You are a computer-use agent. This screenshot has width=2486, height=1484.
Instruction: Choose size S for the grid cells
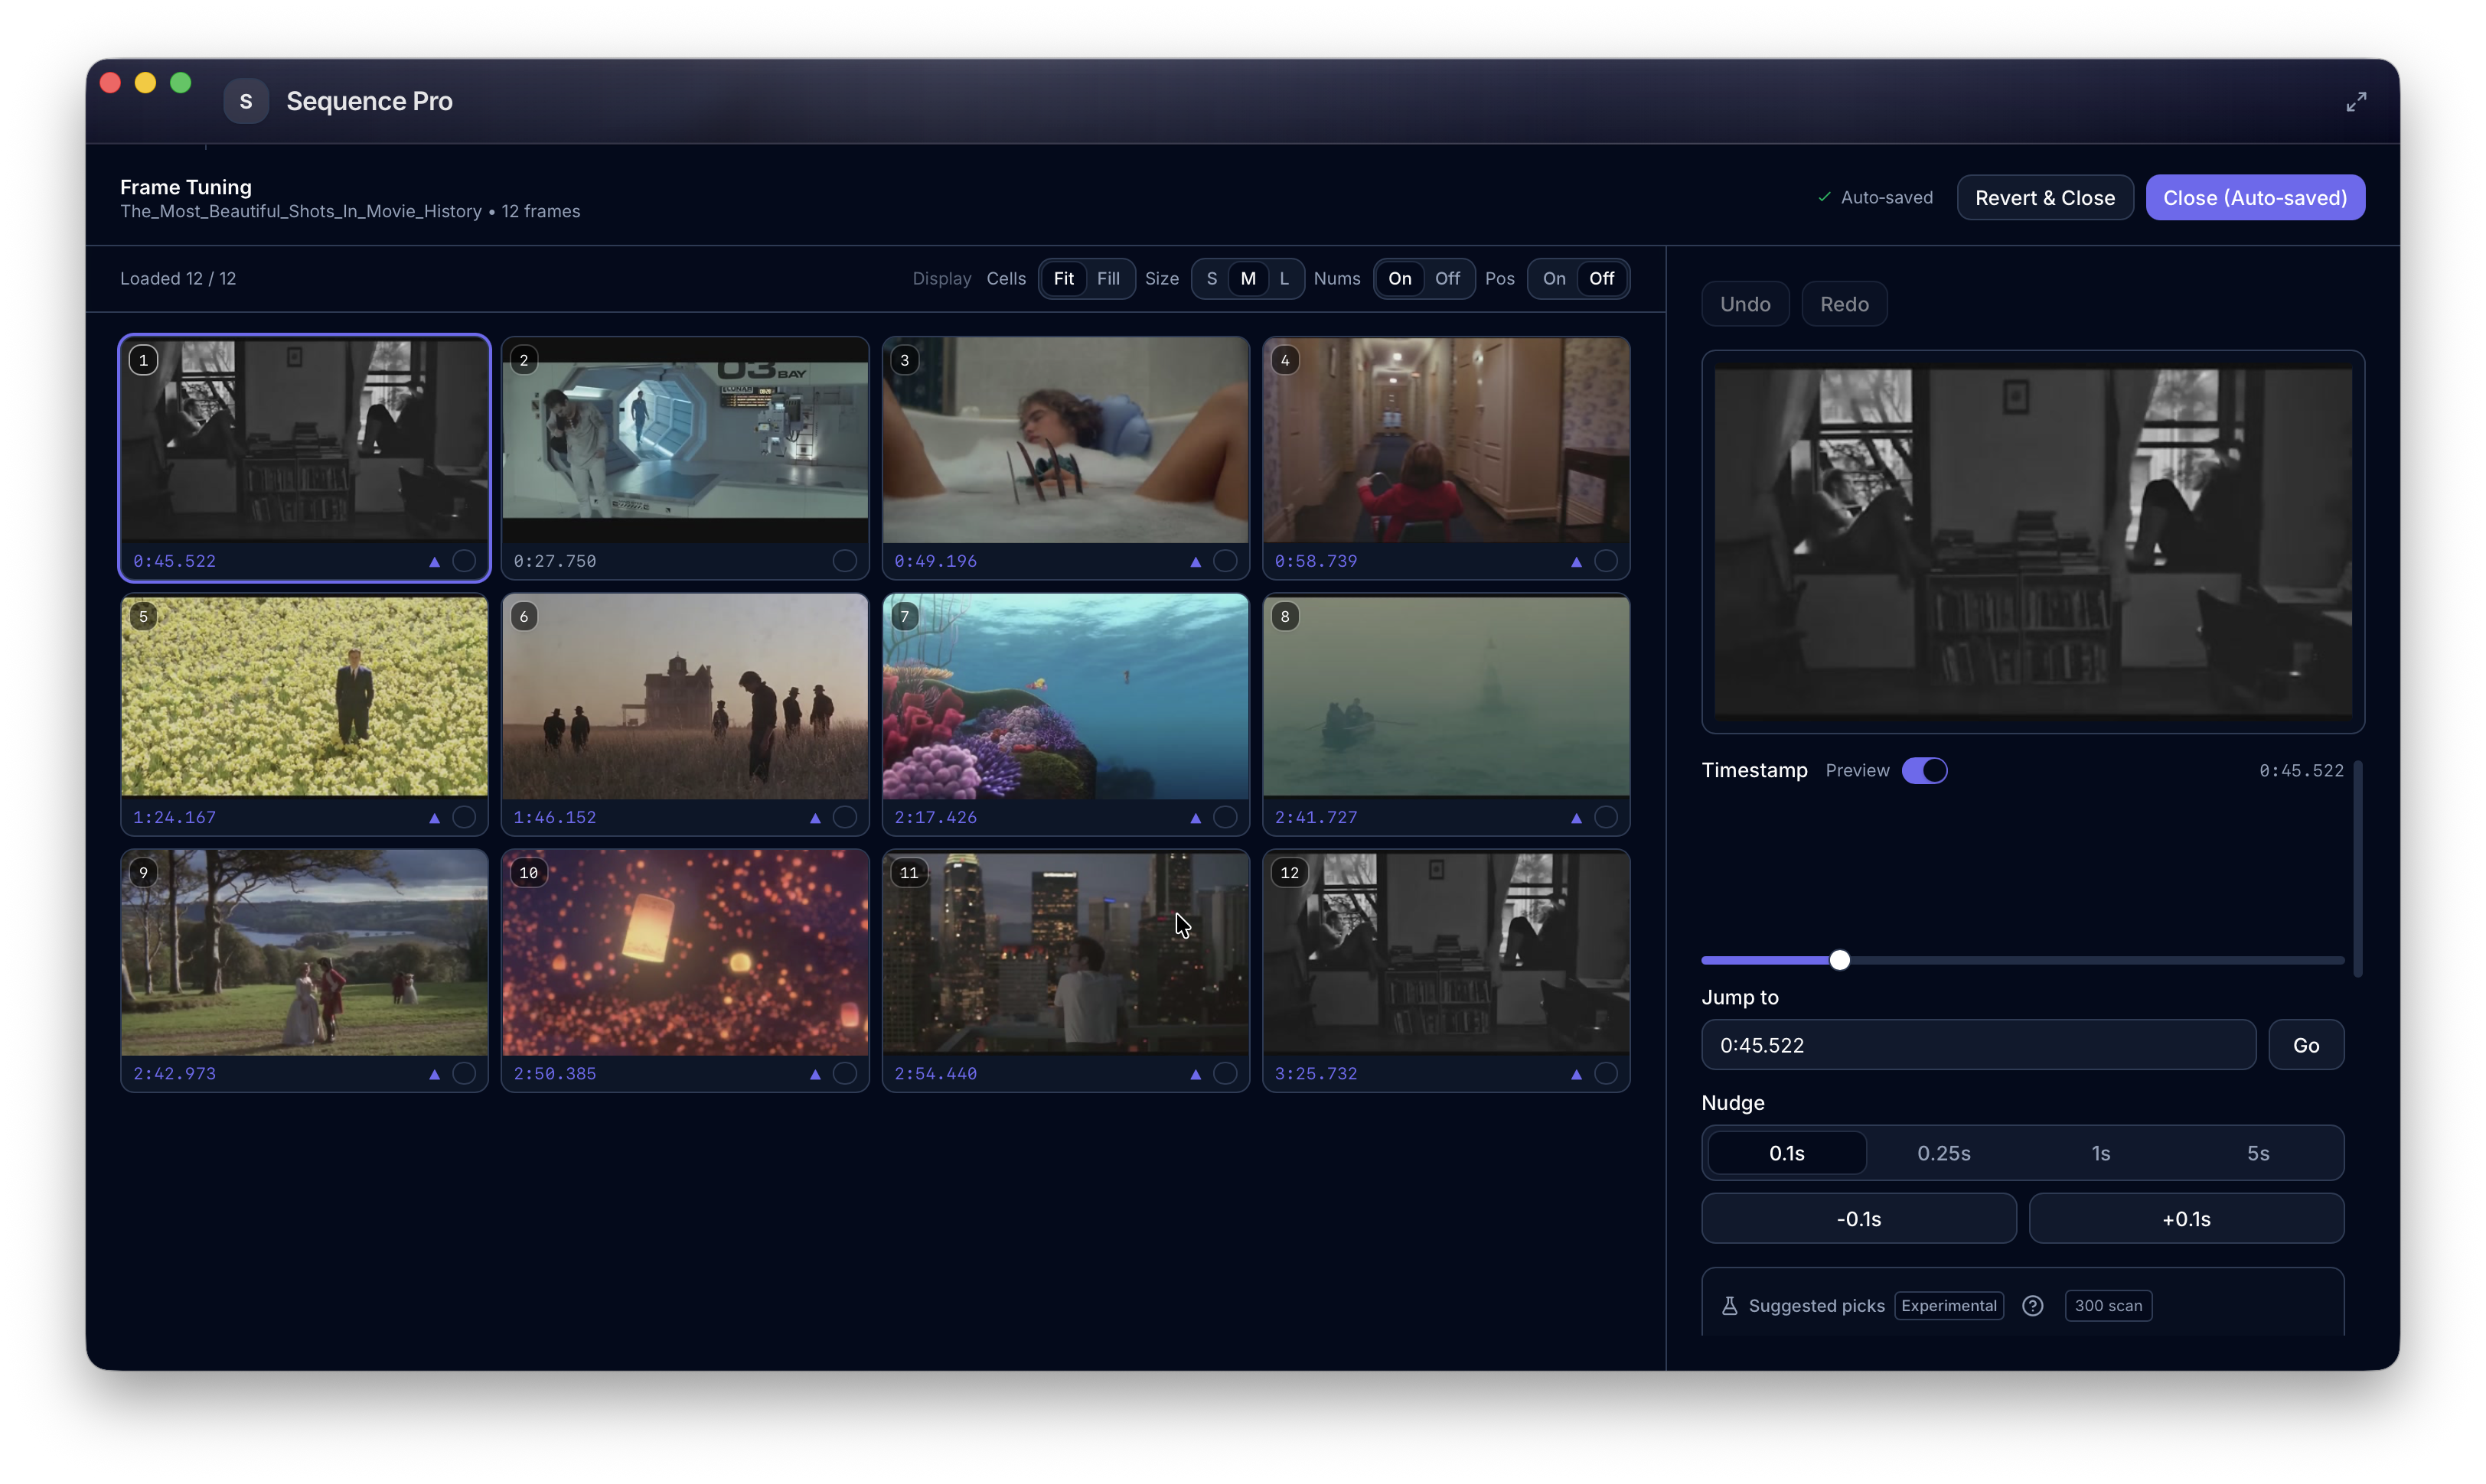click(1212, 279)
